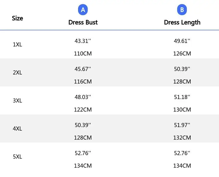219x177 pixels.
Task: Click the 116CM bust measurement
Action: click(83, 82)
